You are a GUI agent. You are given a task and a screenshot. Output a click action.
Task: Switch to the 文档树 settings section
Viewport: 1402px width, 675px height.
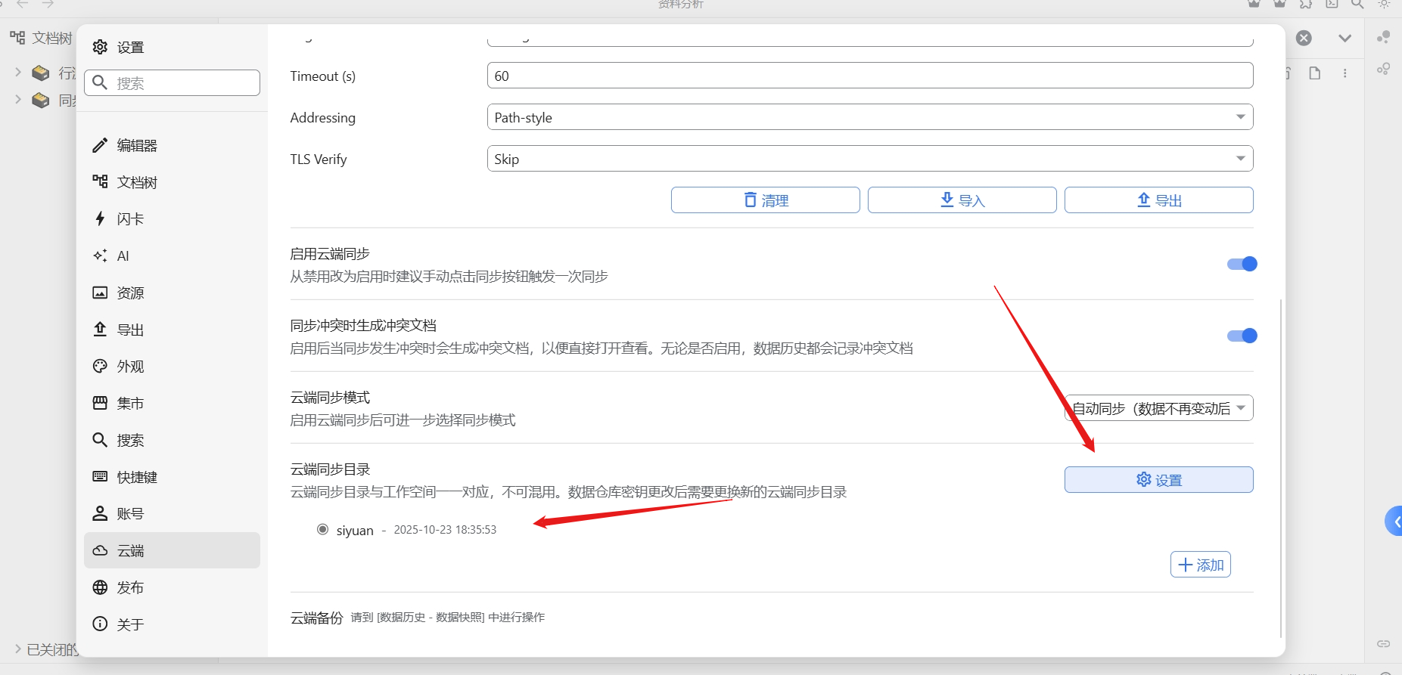(x=172, y=182)
